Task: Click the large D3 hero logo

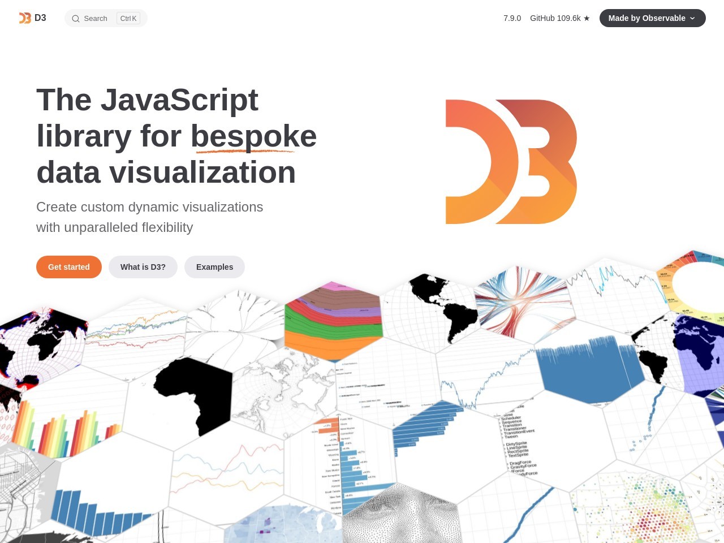Action: (511, 162)
